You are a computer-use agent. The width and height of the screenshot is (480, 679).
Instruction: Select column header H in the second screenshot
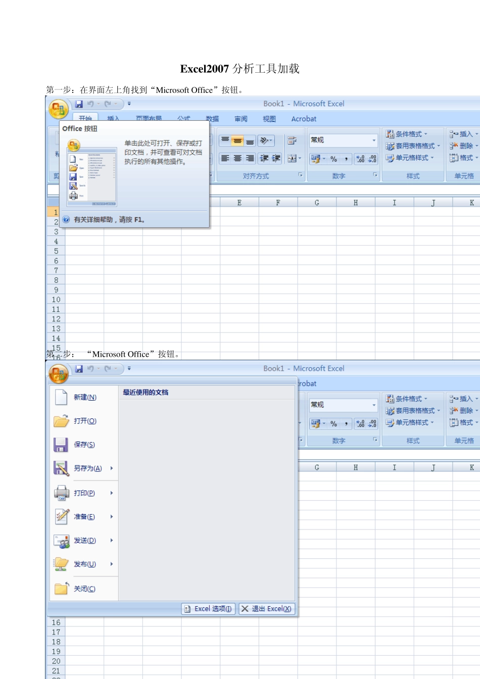(x=356, y=467)
